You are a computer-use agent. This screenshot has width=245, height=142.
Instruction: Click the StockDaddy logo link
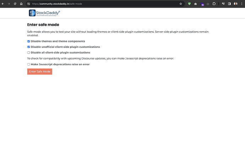[44, 13]
